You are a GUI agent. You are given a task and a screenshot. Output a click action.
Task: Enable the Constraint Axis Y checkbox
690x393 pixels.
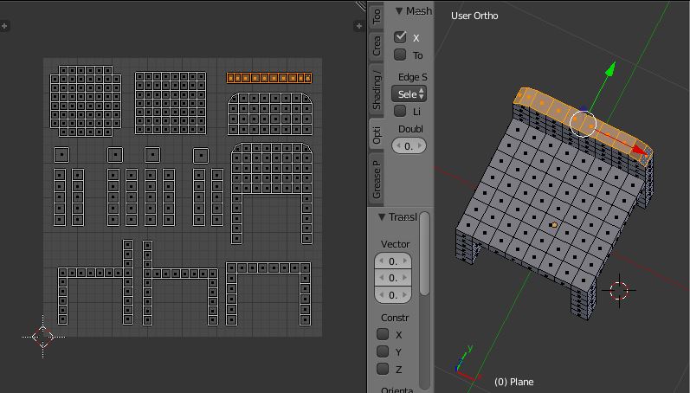pos(383,351)
